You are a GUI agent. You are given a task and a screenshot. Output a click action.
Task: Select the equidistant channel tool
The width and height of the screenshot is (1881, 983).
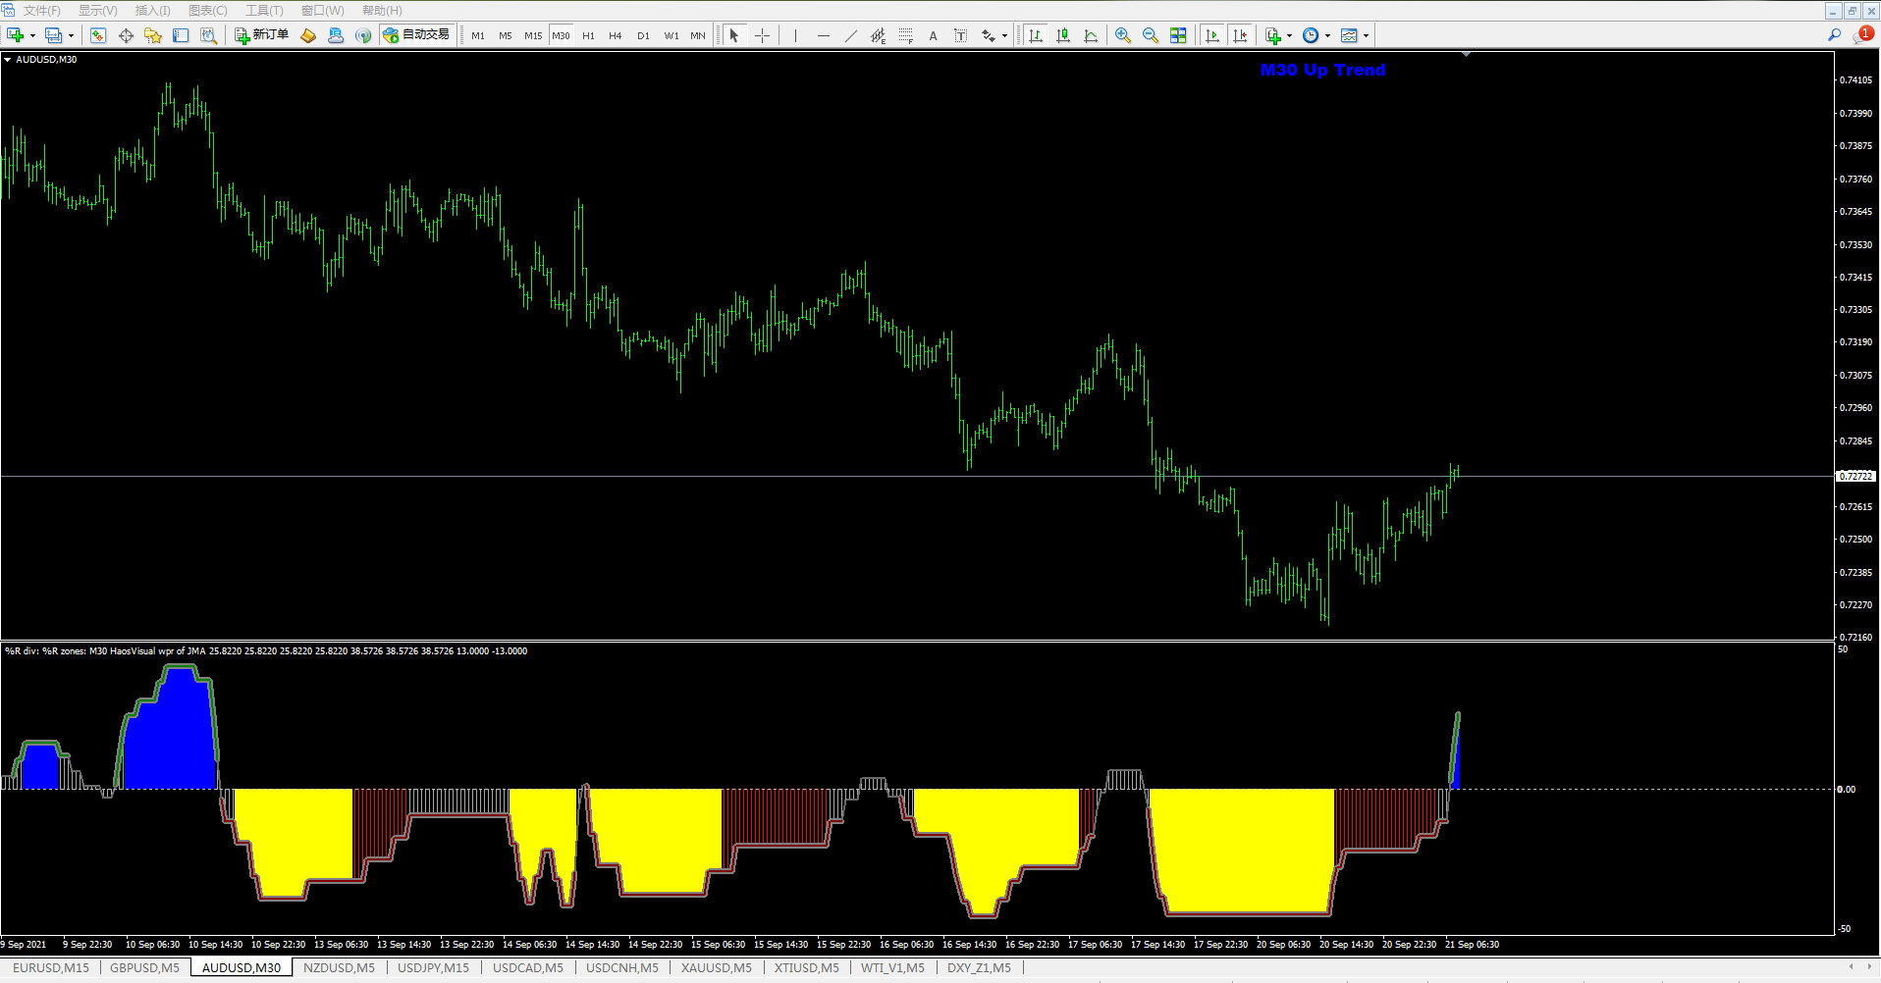(x=878, y=35)
